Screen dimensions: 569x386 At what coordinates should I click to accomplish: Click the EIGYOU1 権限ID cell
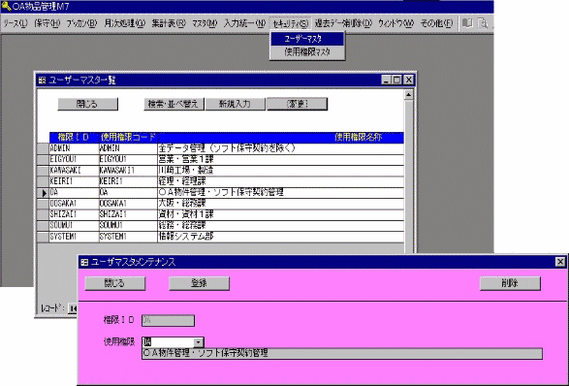74,160
